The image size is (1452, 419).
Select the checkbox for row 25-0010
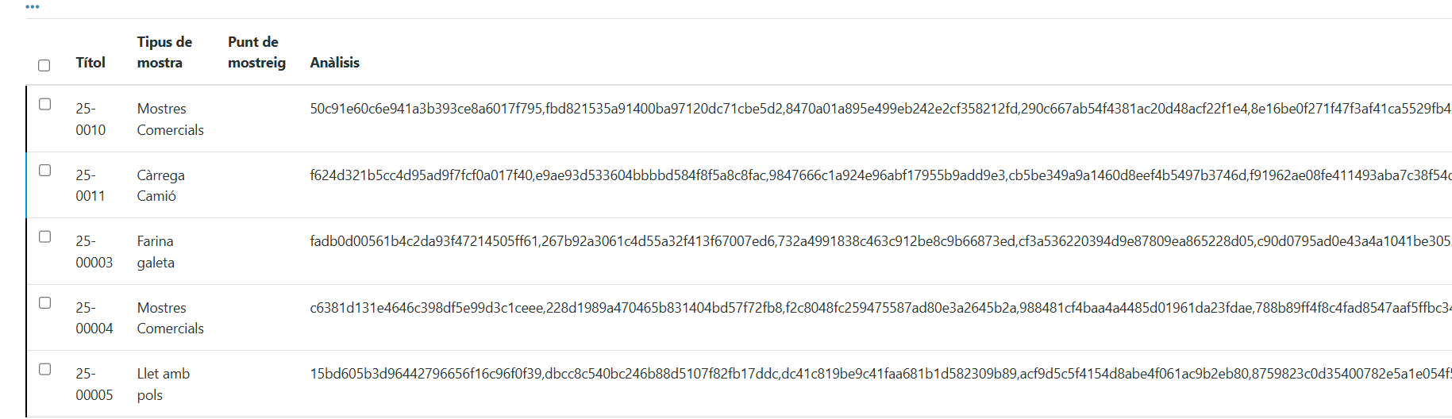click(45, 104)
